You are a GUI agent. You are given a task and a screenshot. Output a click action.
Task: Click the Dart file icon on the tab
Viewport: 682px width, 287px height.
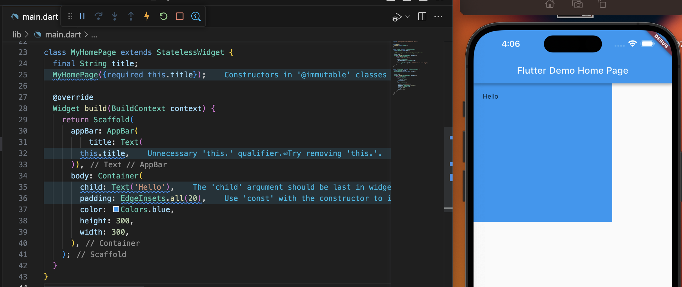pos(15,17)
